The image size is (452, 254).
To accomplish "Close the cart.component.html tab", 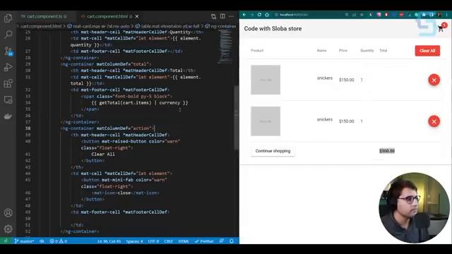I will (x=137, y=16).
